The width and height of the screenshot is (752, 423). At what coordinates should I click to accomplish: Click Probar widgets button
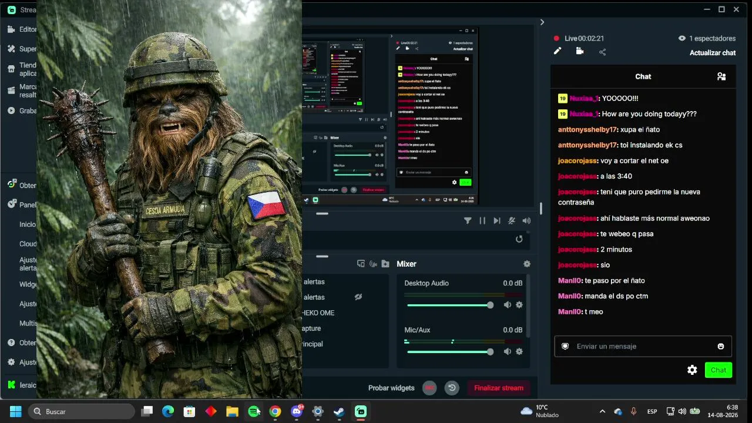(x=391, y=388)
